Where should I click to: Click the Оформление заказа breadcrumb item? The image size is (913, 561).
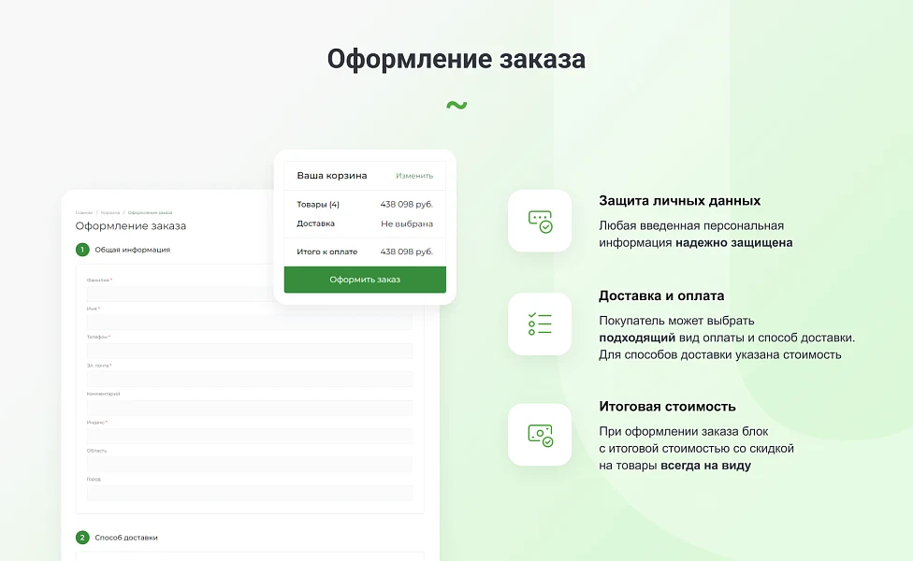coord(150,213)
